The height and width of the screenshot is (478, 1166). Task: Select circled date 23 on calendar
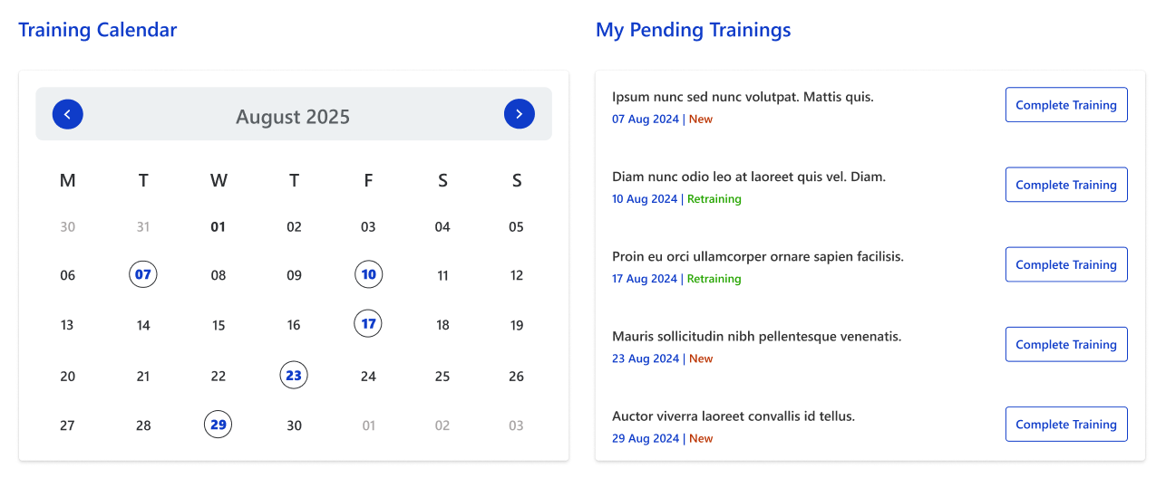[294, 375]
